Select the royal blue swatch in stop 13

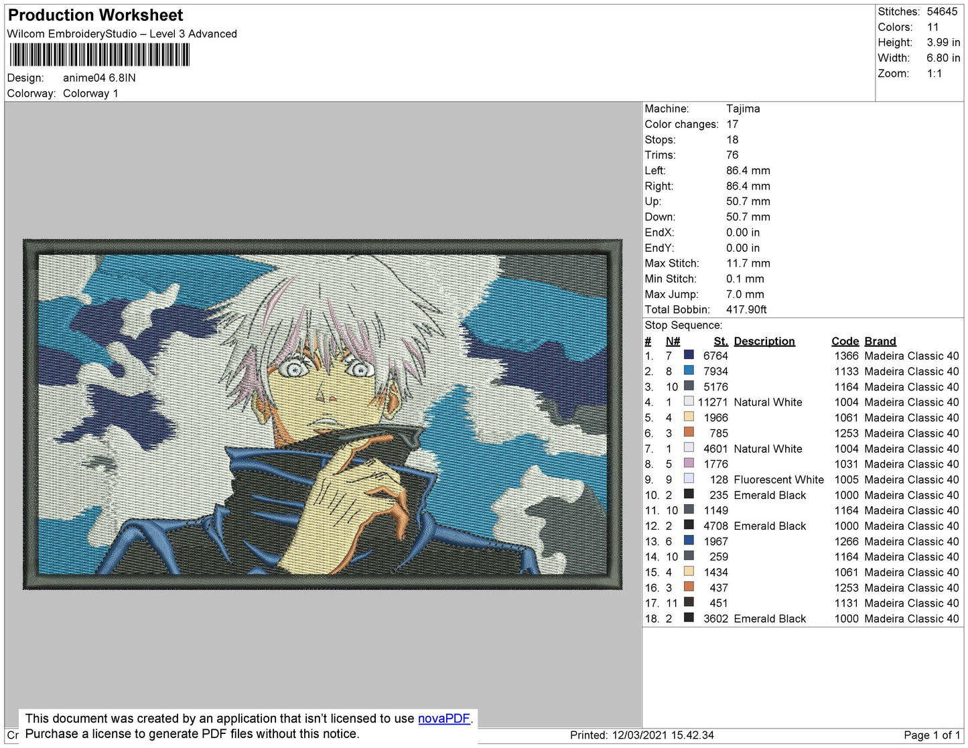pos(689,540)
